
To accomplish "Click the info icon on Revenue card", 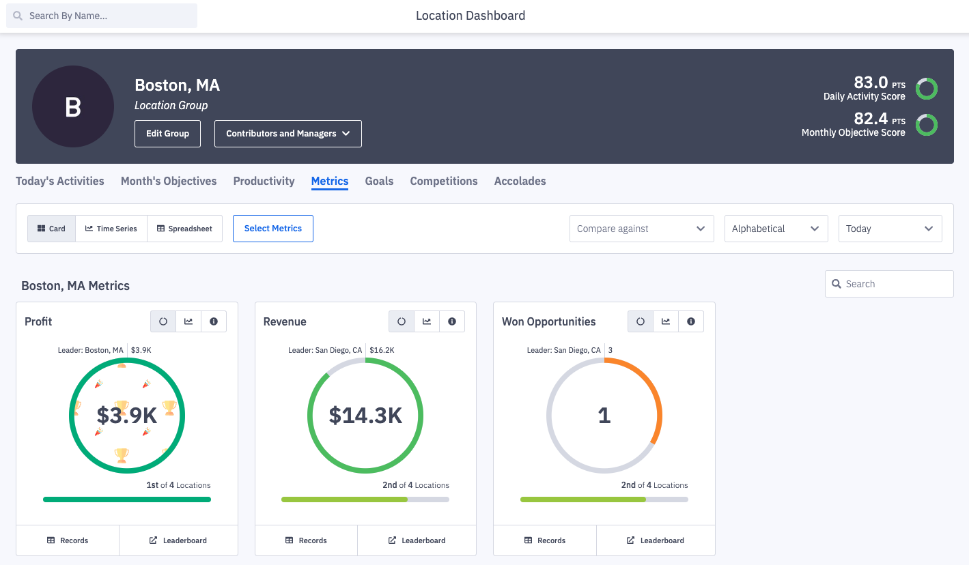I will [452, 321].
